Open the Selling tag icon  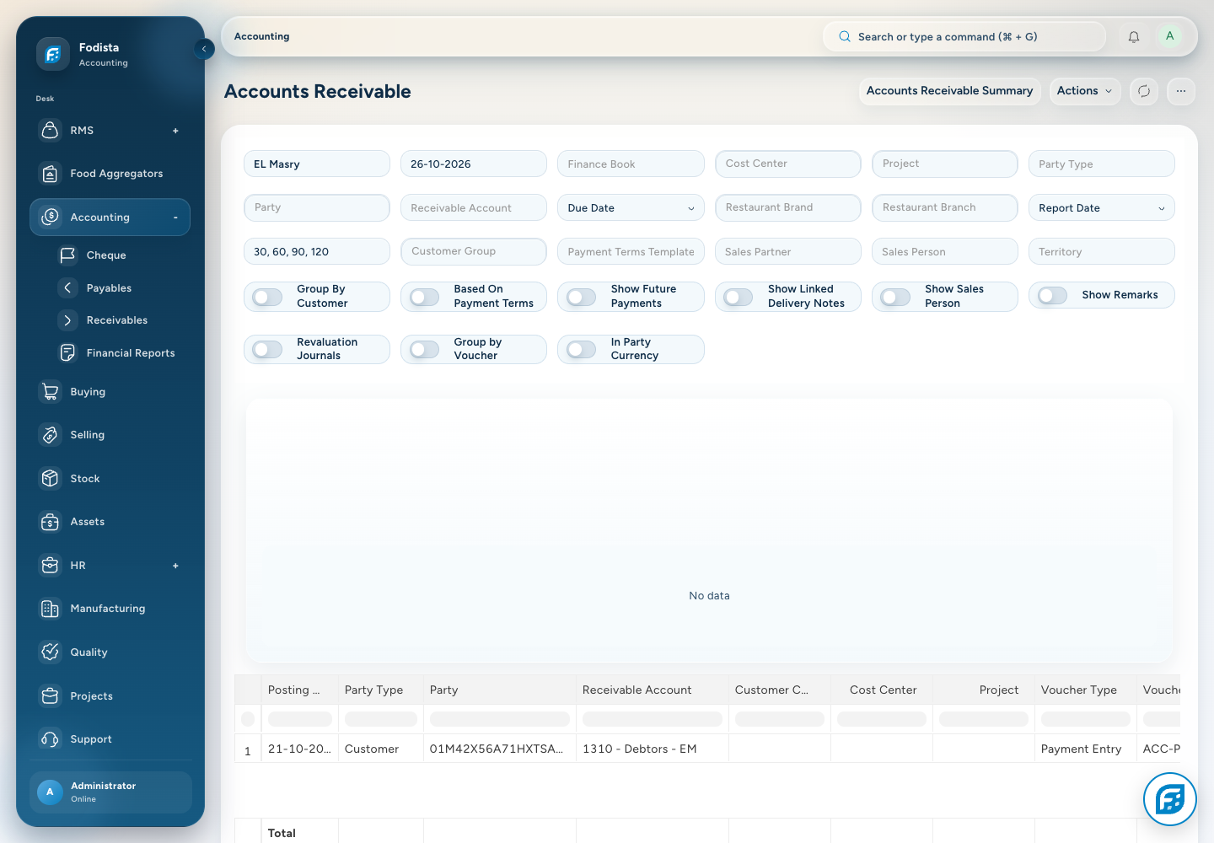pos(51,435)
